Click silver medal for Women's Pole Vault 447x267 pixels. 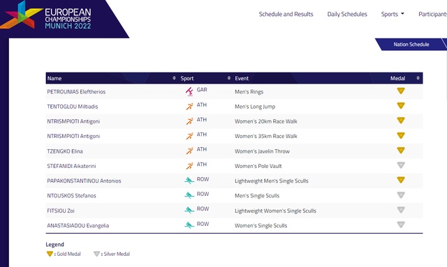[x=401, y=165]
